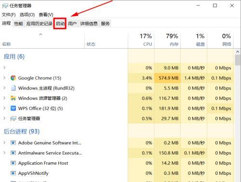
Task: Sort processes by CPU column
Action: click(x=141, y=40)
